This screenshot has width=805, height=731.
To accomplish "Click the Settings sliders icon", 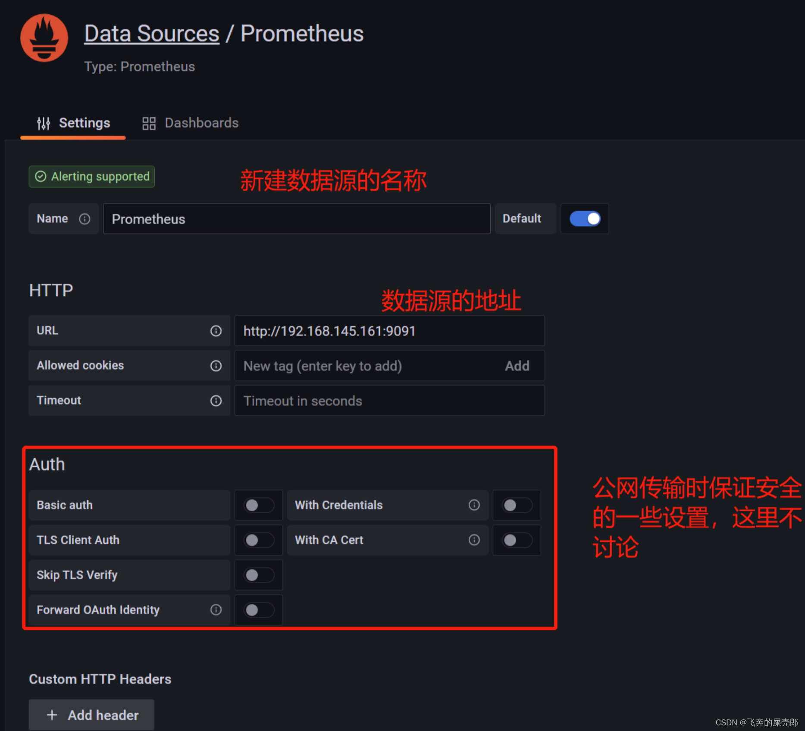I will [43, 123].
